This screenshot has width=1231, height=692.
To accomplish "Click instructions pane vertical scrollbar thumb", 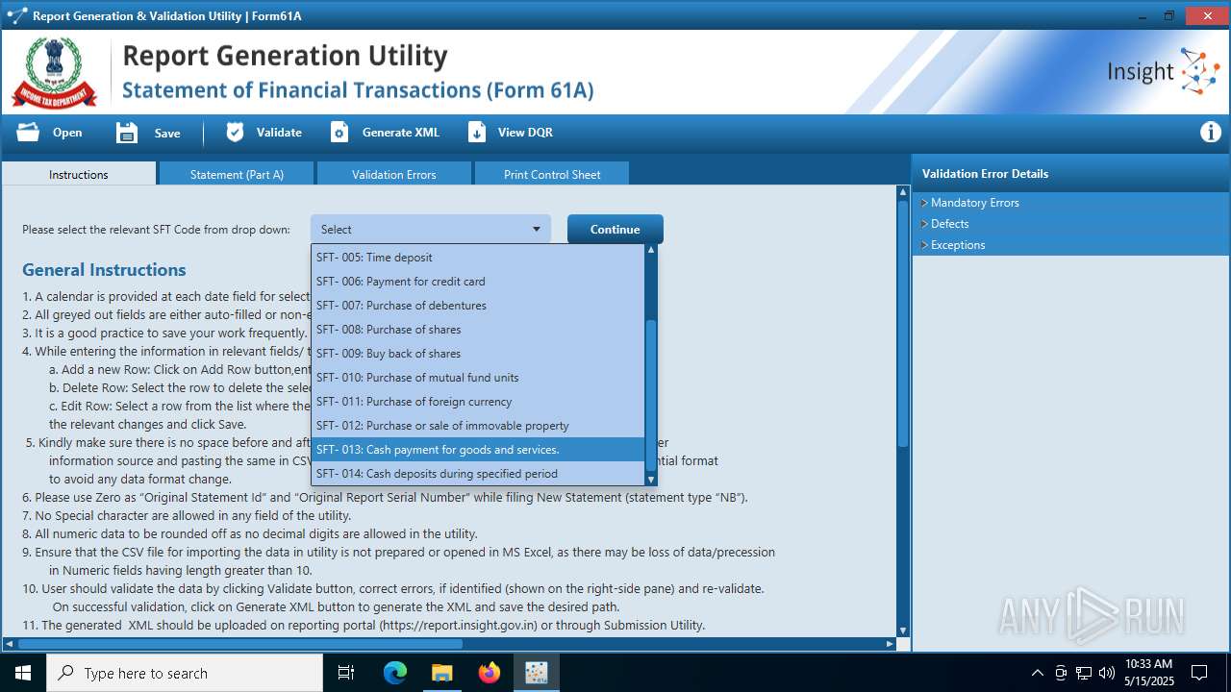I will 903,323.
